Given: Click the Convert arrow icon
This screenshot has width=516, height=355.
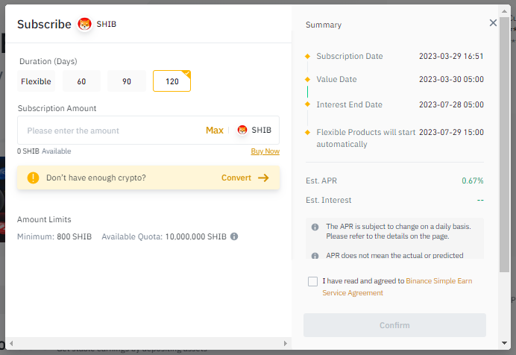Looking at the screenshot, I should (263, 177).
